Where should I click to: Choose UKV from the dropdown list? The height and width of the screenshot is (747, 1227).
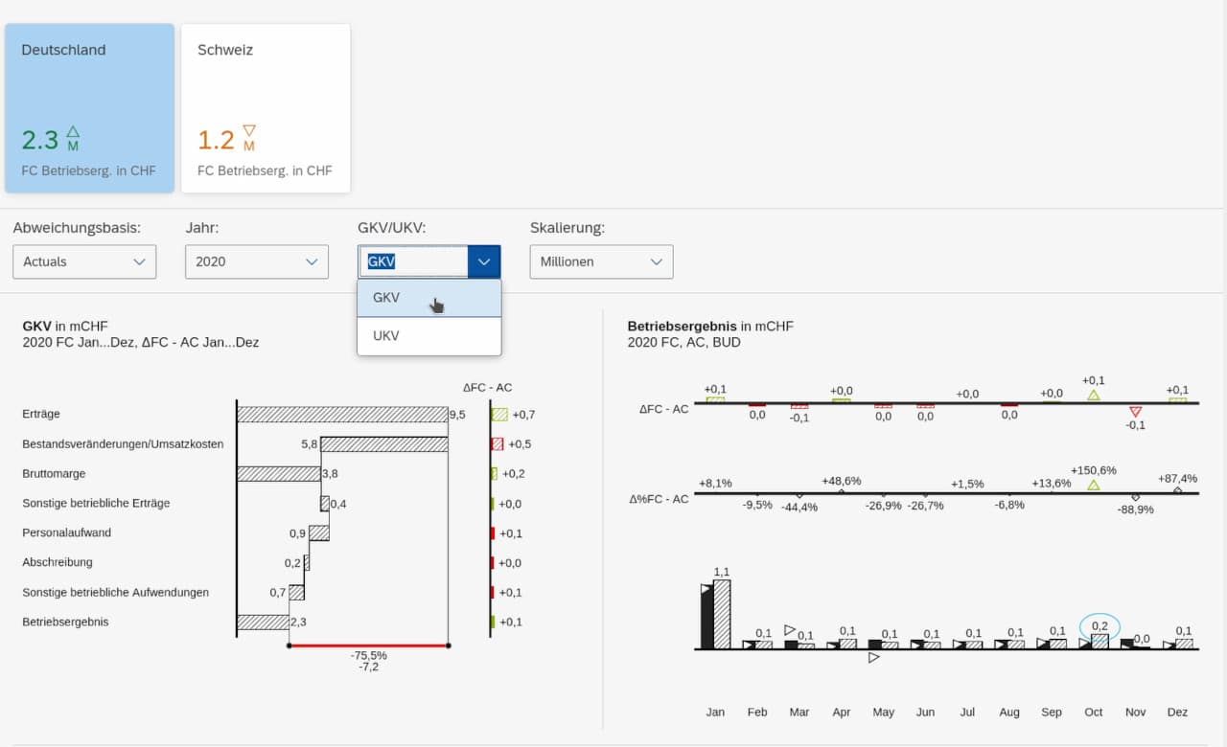coord(429,336)
